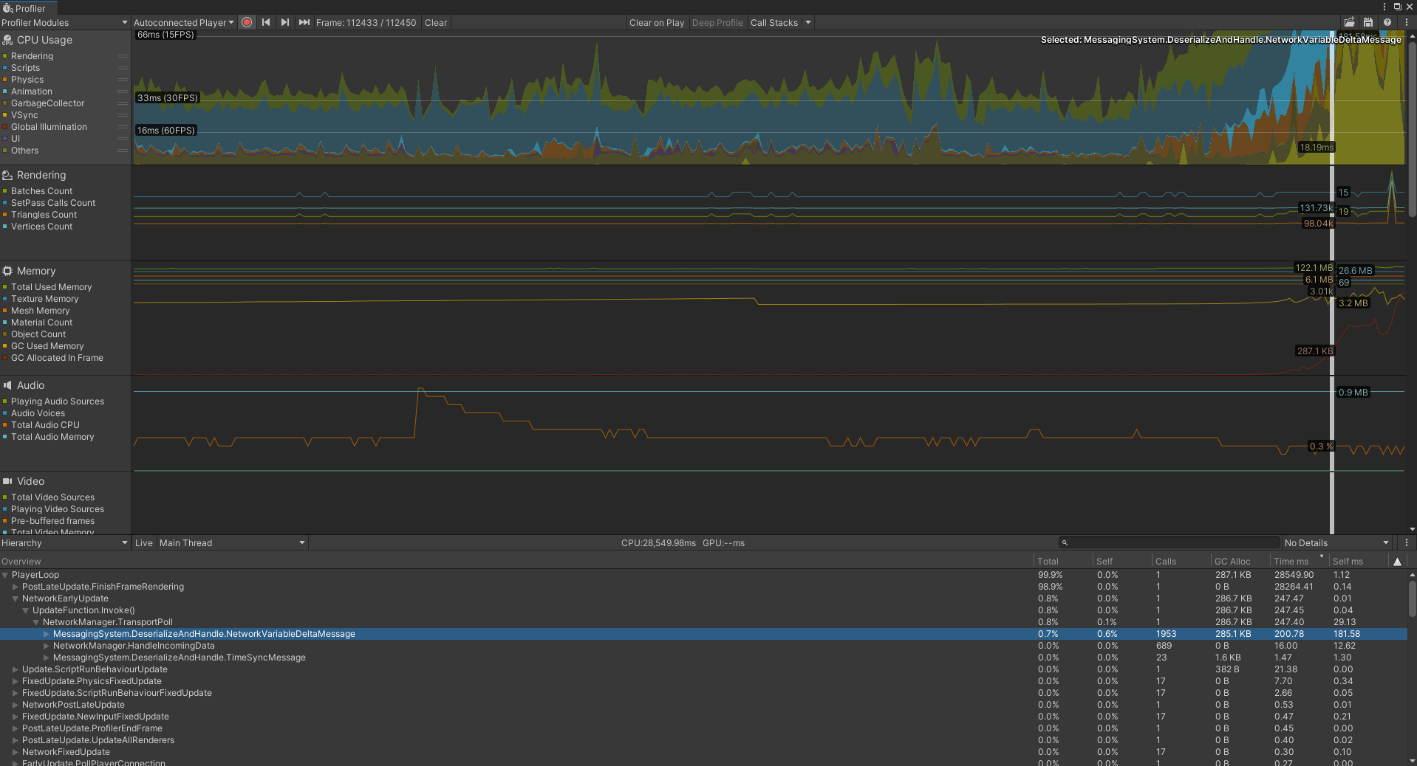Select FixedUpdate.PhysicsFixedUpdate row
Viewport: 1417px width, 766px height.
point(703,681)
